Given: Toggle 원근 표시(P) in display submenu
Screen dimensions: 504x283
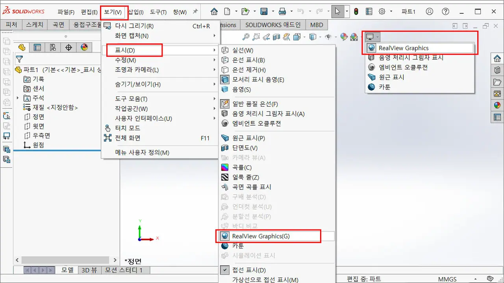Looking at the screenshot, I should tap(277, 138).
